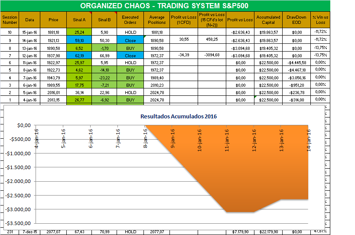This screenshot has height=235, width=355.
Task: Click drawdown value -$951,20
Action: 296,85
